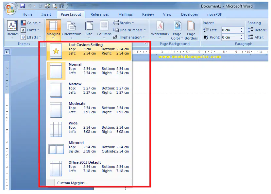Click the Indent Right icon
Screen dimensions: 271x194
206,37
